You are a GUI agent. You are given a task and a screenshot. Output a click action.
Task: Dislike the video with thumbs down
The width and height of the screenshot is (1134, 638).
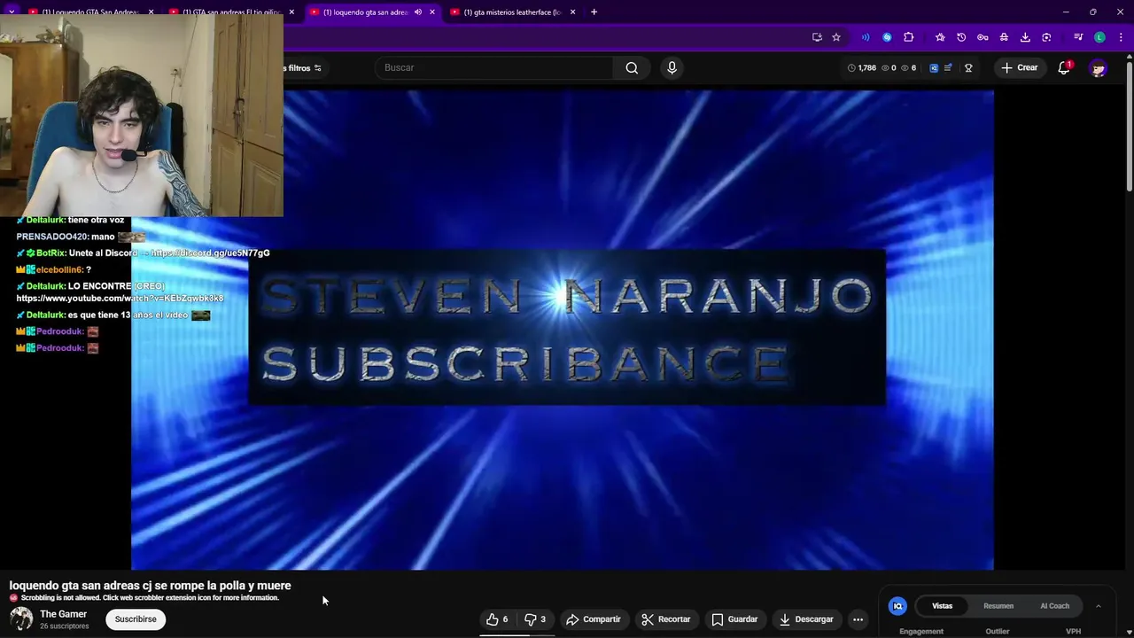[x=535, y=619]
